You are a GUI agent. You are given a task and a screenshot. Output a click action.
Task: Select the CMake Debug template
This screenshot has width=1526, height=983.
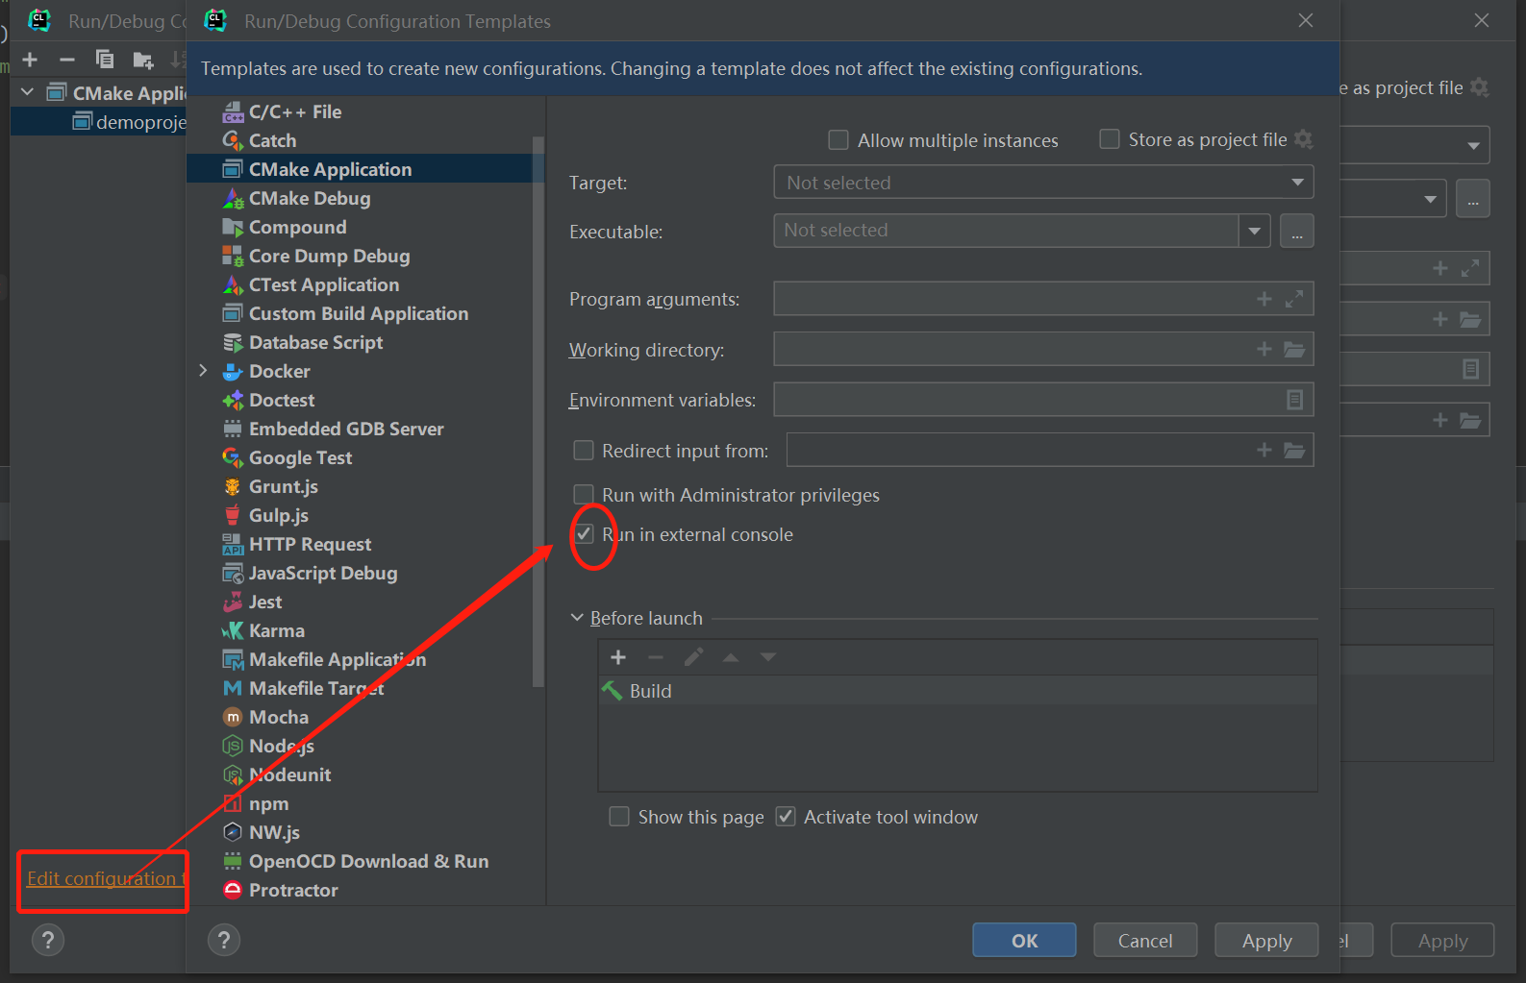(309, 198)
